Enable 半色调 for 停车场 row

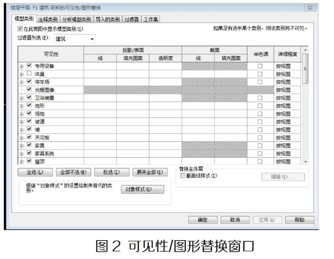(260, 82)
